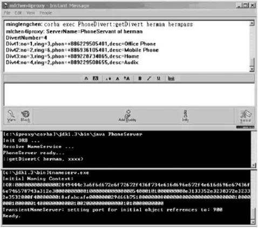This screenshot has width=258, height=228.
Task: Click the tnameserv.exe command line
Action: pyautogui.click(x=46, y=172)
